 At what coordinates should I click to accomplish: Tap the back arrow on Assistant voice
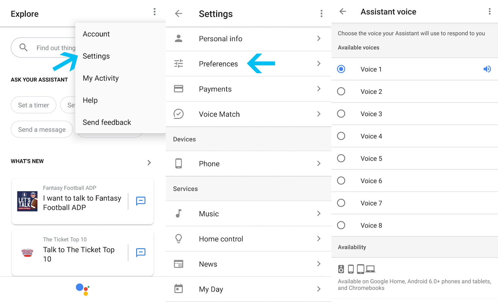[x=342, y=11]
